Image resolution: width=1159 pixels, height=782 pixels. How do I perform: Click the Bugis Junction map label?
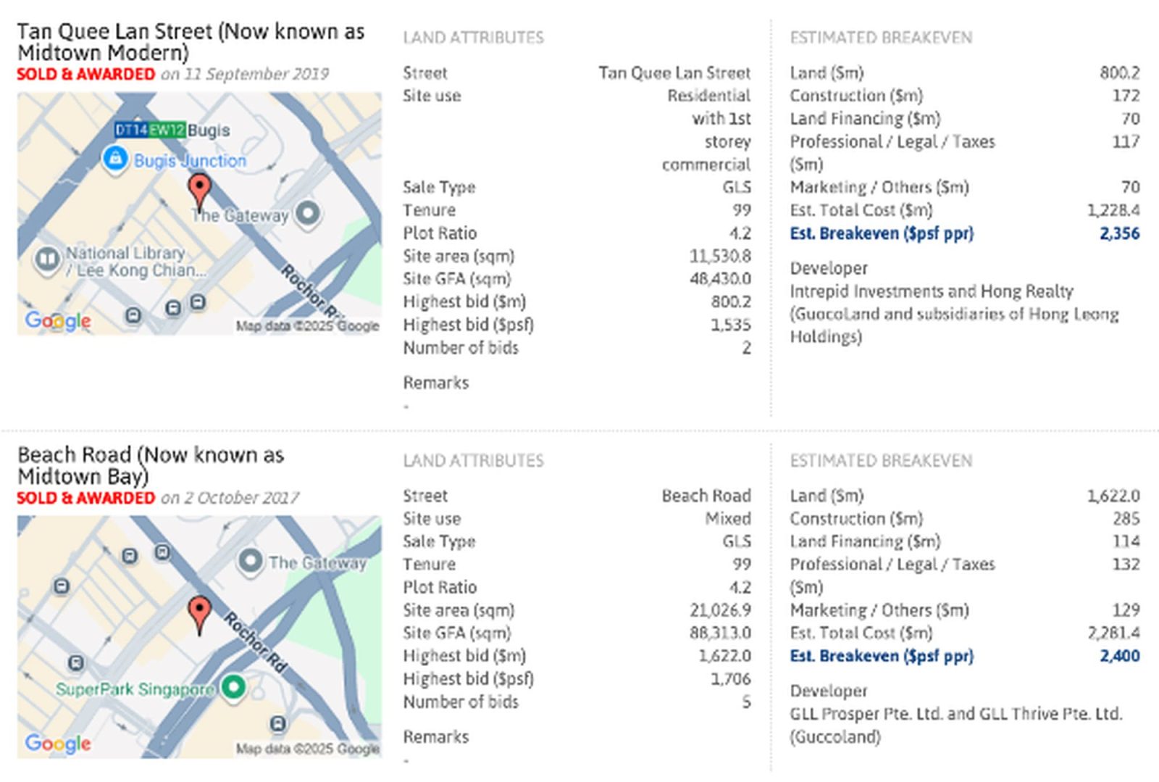[x=190, y=161]
